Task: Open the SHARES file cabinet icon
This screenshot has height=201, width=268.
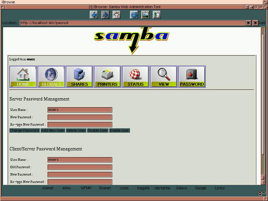Action: click(79, 77)
